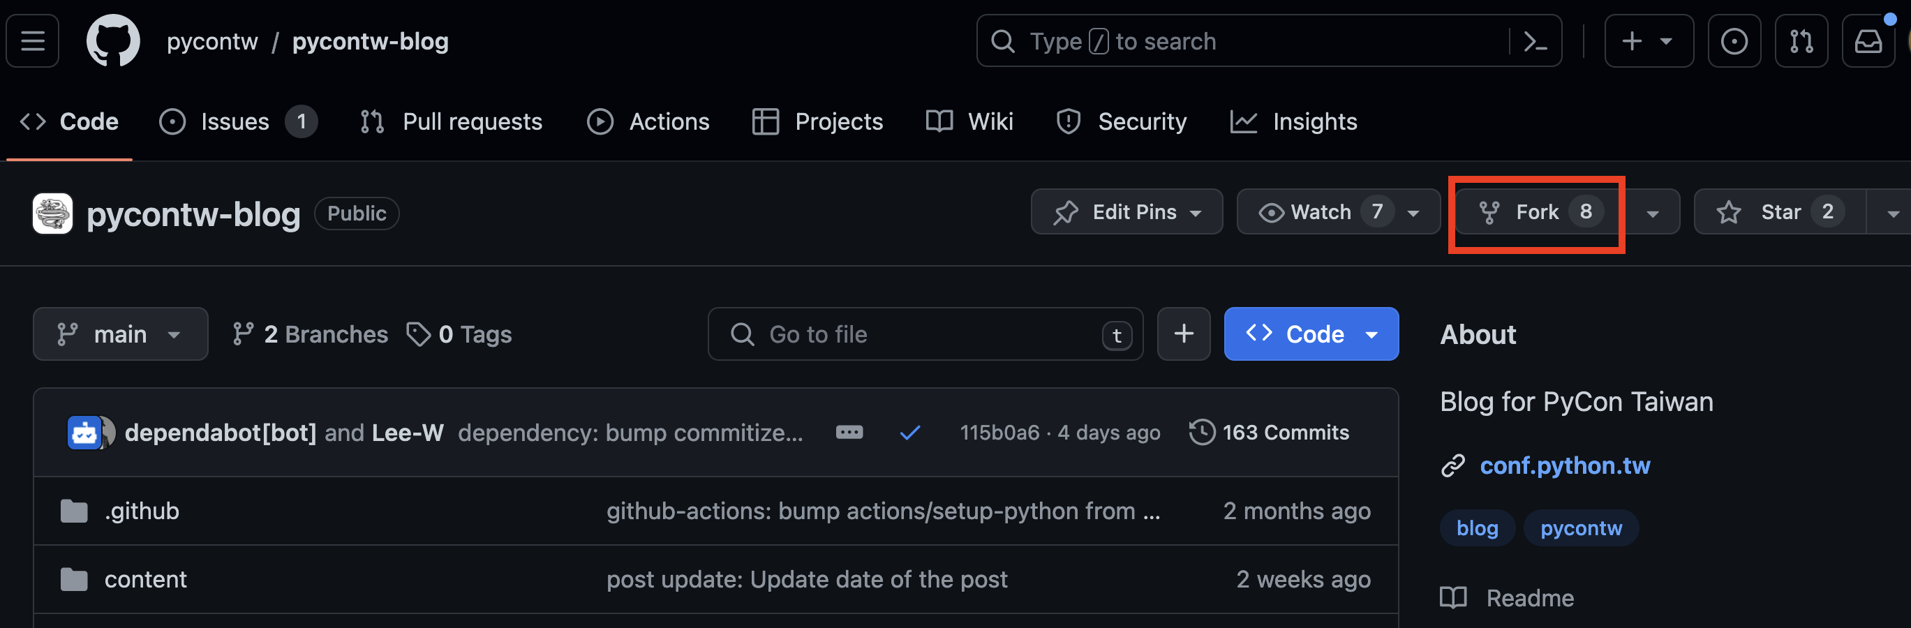Open the main branch selector
This screenshot has width=1911, height=628.
pos(120,334)
